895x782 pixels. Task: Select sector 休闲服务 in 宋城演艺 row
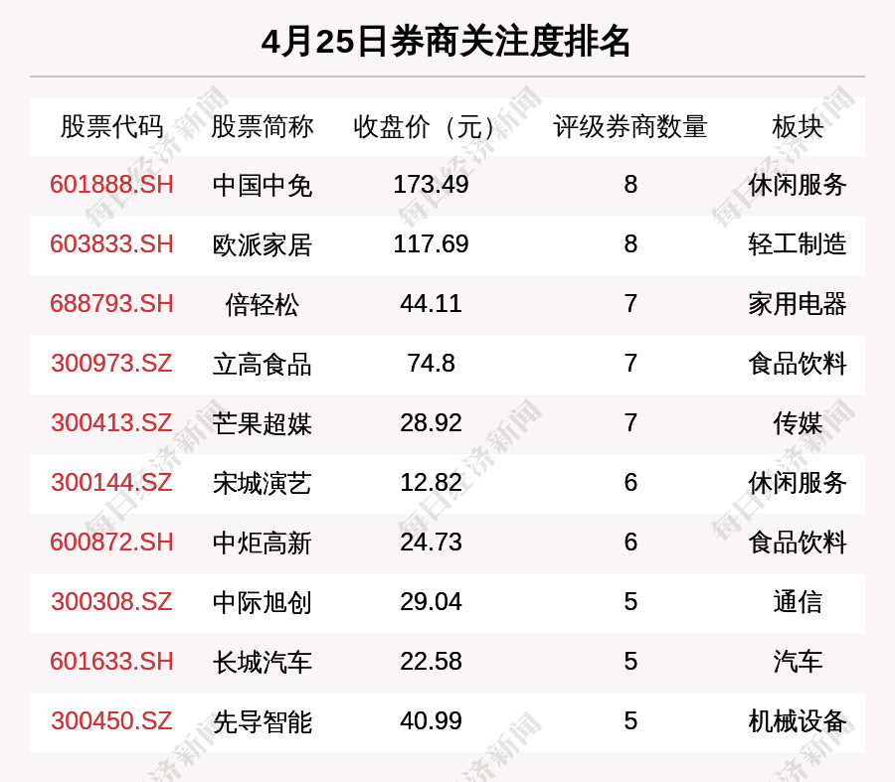(x=798, y=483)
